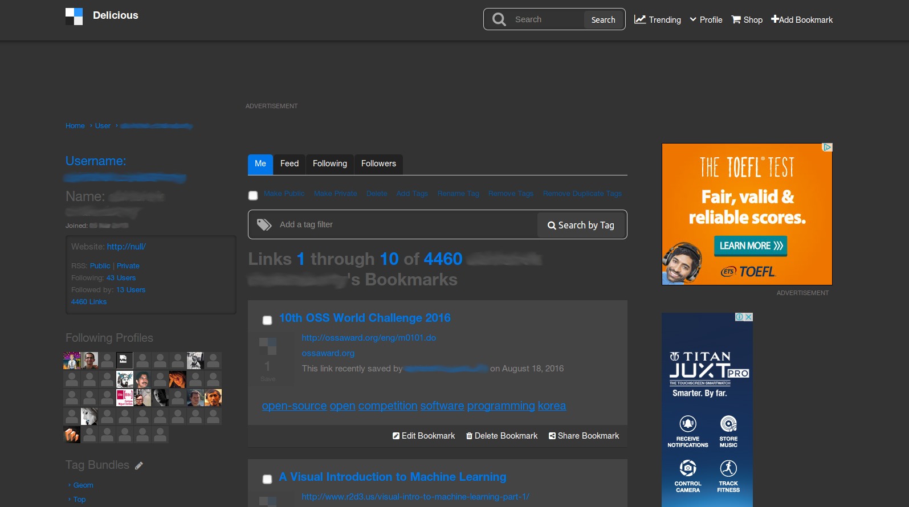909x507 pixels.
Task: Click the pencil icon beside Tag Bundles
Action: pos(139,466)
